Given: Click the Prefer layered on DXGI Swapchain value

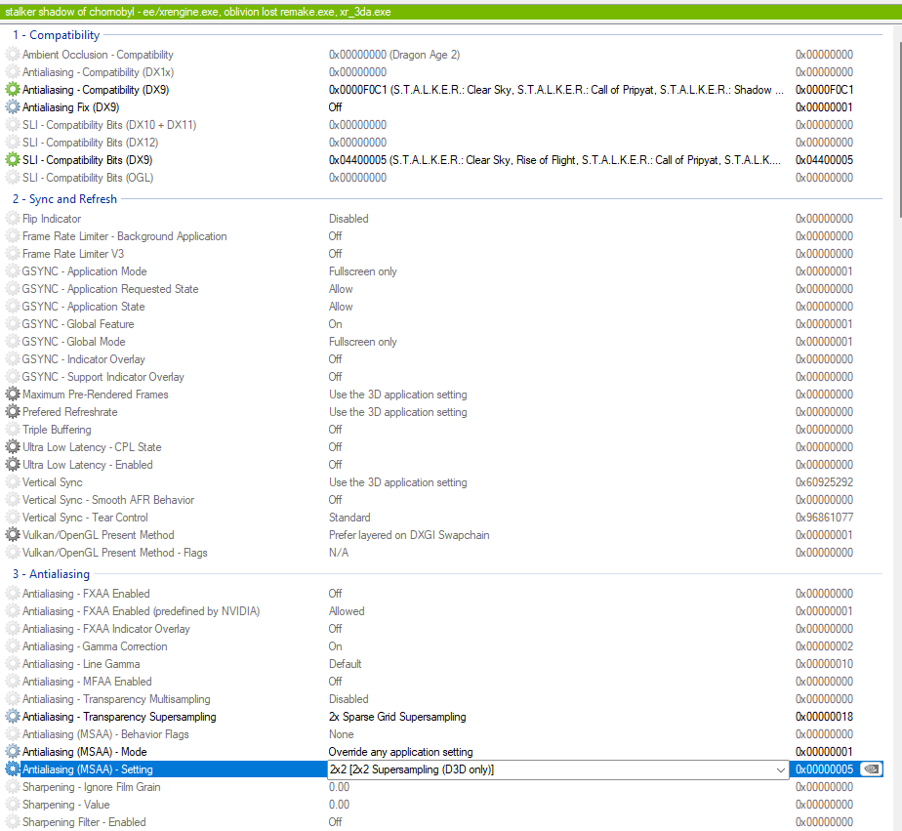Looking at the screenshot, I should tap(409, 535).
